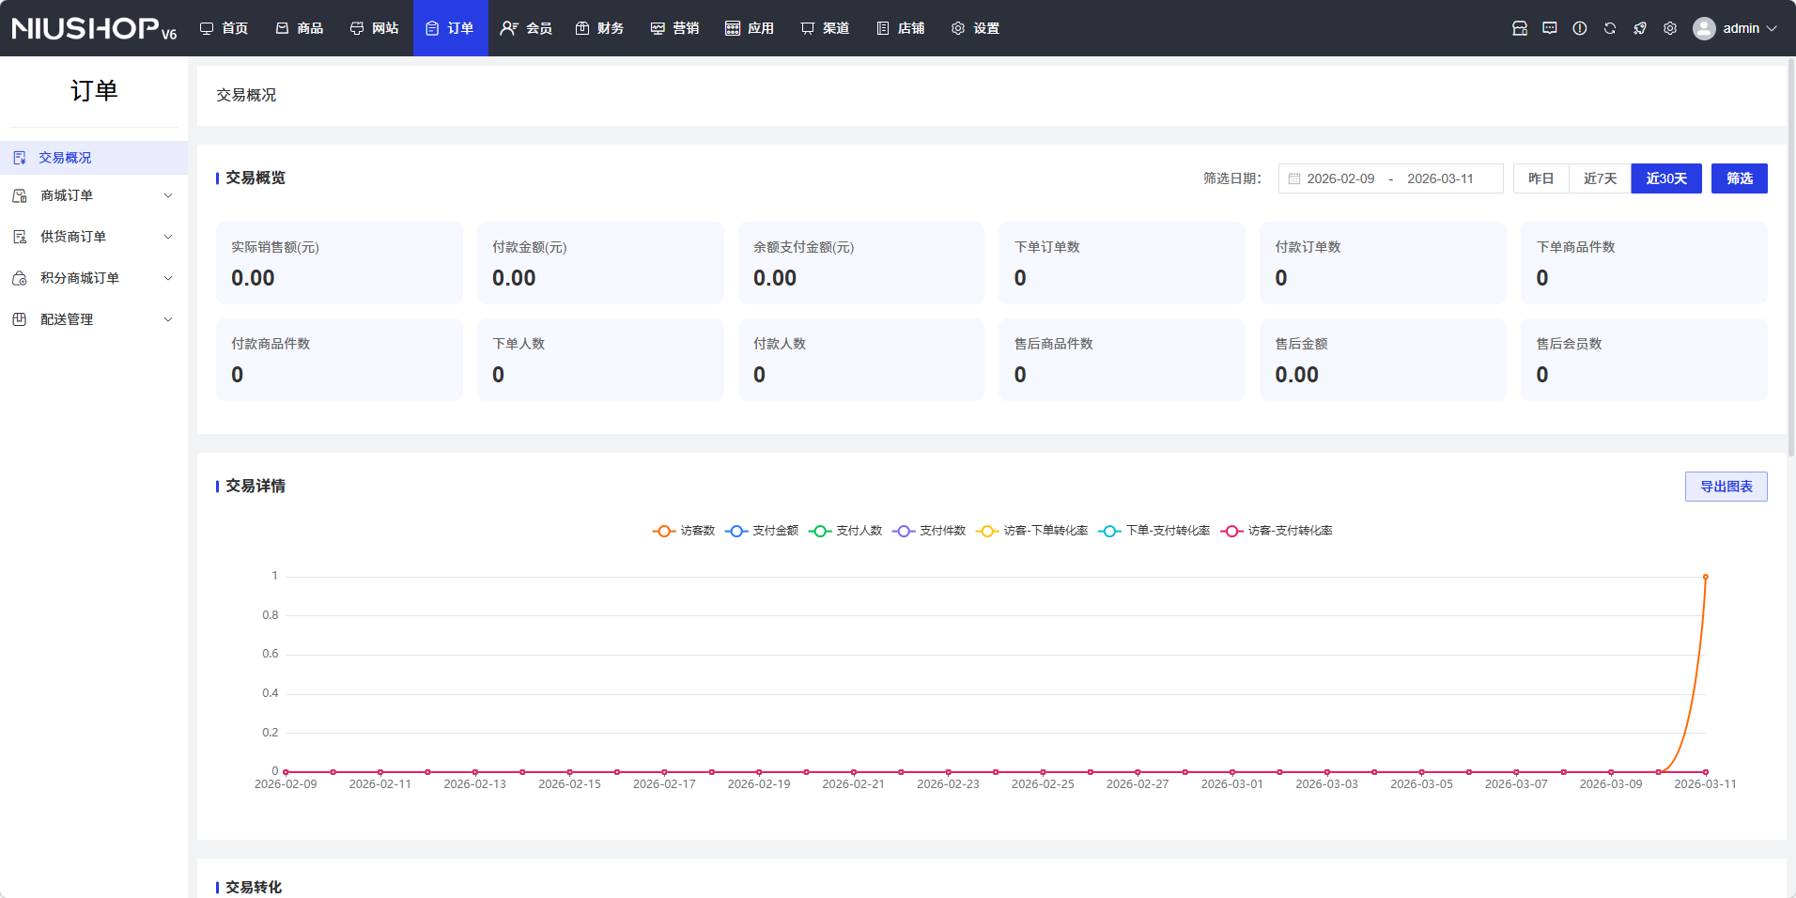This screenshot has height=898, width=1796.
Task: Click the admin user avatar
Action: point(1704,28)
